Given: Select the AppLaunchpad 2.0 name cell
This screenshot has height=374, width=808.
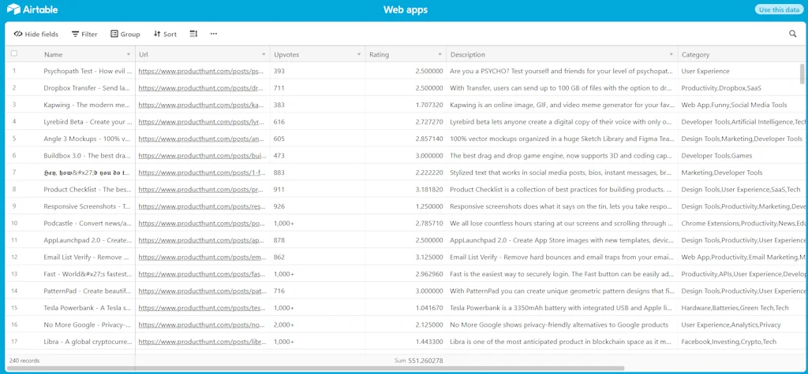Looking at the screenshot, I should (88, 240).
